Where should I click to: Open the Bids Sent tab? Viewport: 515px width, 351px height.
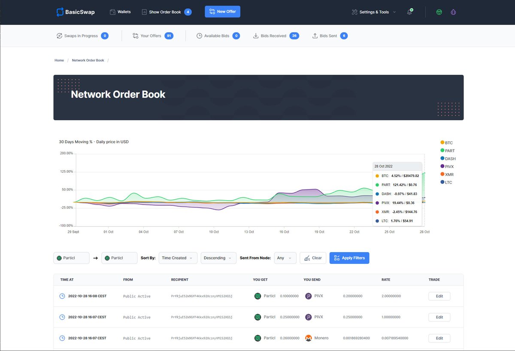[x=330, y=36]
